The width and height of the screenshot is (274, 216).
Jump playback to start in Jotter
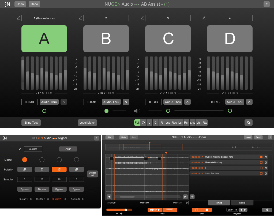(241, 210)
